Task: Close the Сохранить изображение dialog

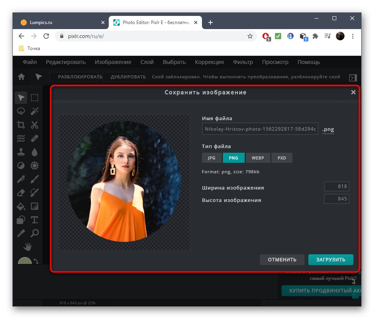Action: click(x=353, y=92)
